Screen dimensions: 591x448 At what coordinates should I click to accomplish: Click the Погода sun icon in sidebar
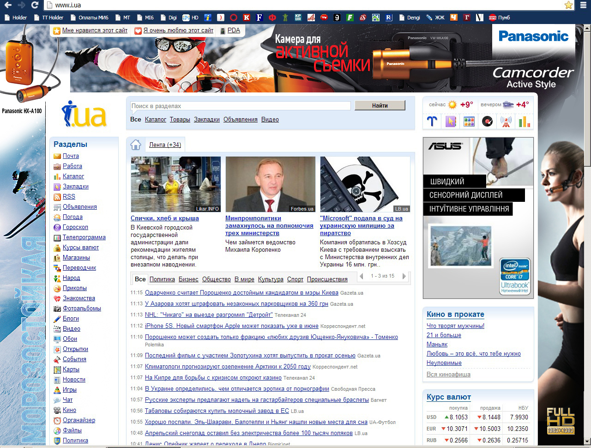tap(57, 217)
